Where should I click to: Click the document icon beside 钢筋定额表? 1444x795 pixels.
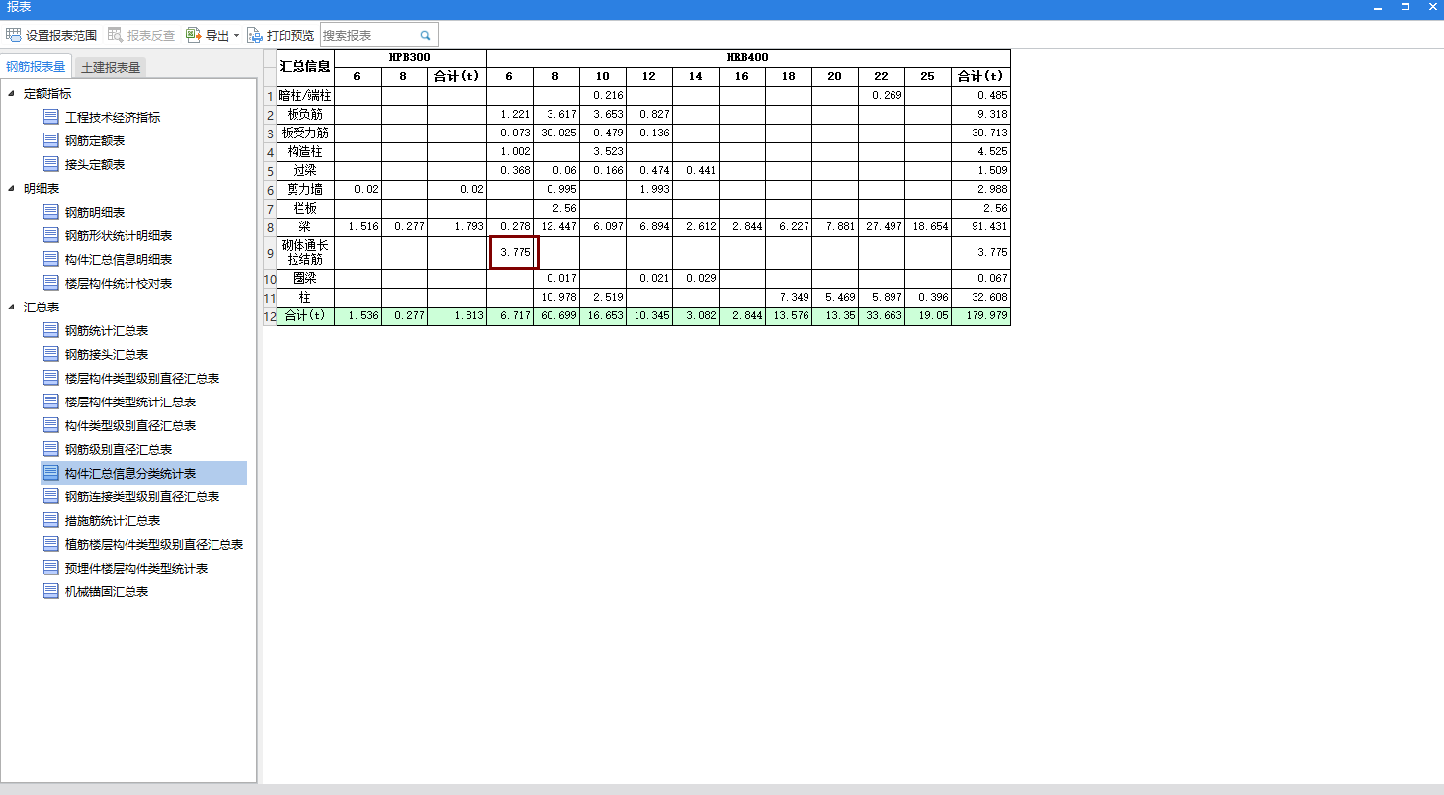(51, 140)
